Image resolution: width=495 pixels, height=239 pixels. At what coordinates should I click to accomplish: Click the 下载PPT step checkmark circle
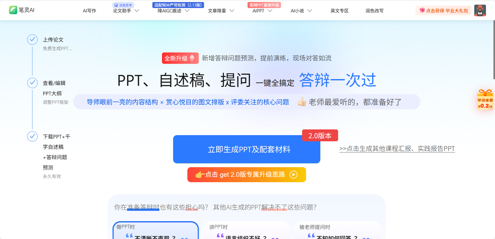click(32, 136)
